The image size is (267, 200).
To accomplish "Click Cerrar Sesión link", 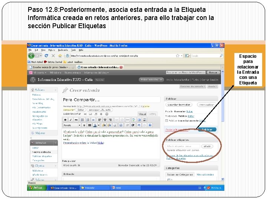I will tap(210, 80).
